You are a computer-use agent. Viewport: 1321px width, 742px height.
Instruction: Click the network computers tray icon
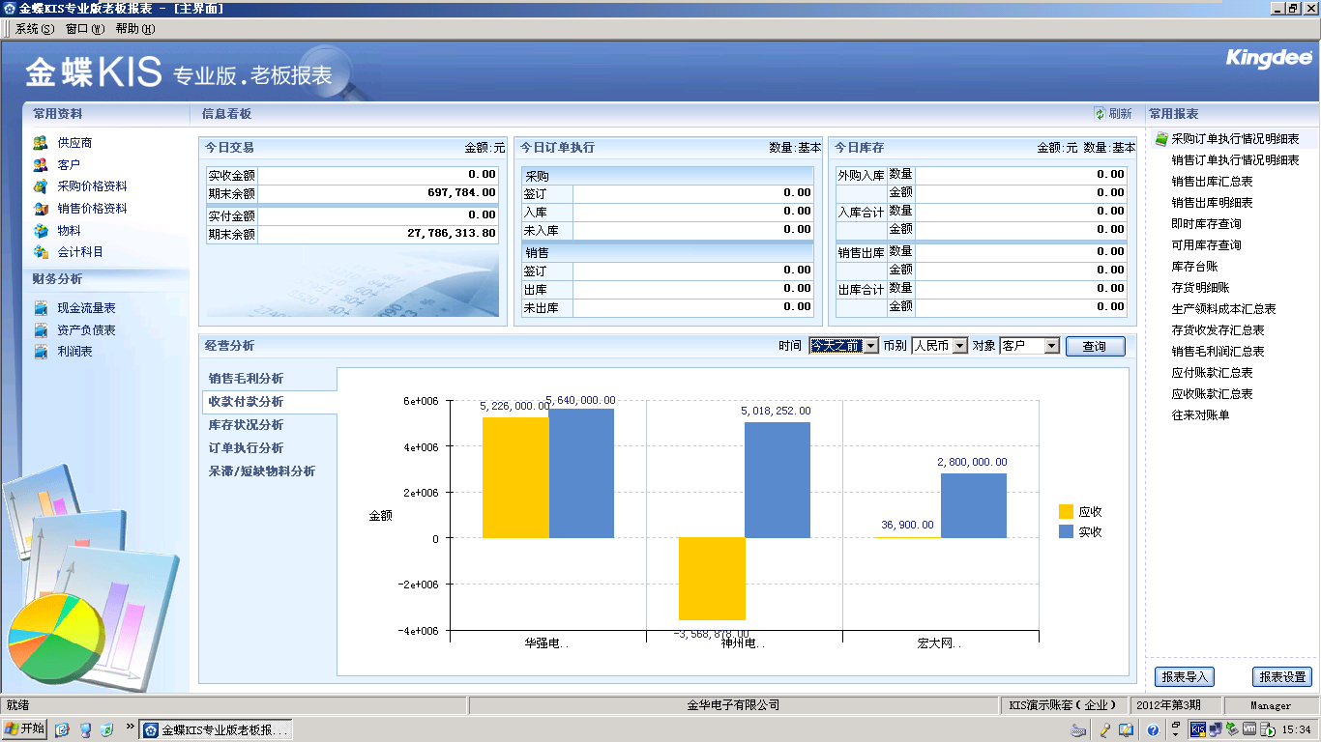tap(1216, 729)
